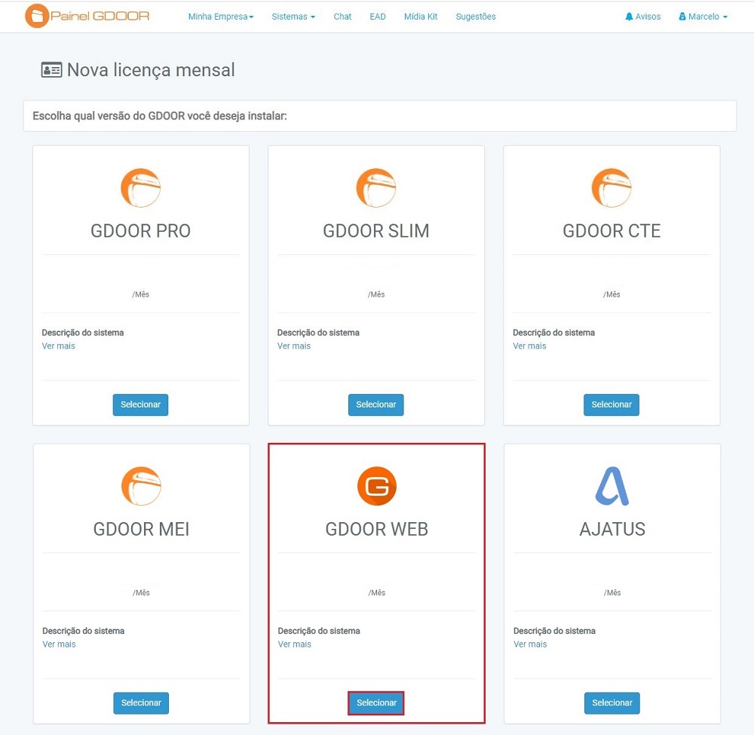Click the /Mês label in GDOOR CTE card
Screen dimensions: 754x735
611,294
